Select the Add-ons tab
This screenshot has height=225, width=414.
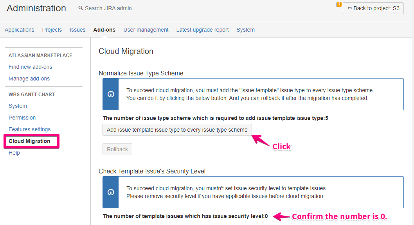click(x=104, y=30)
